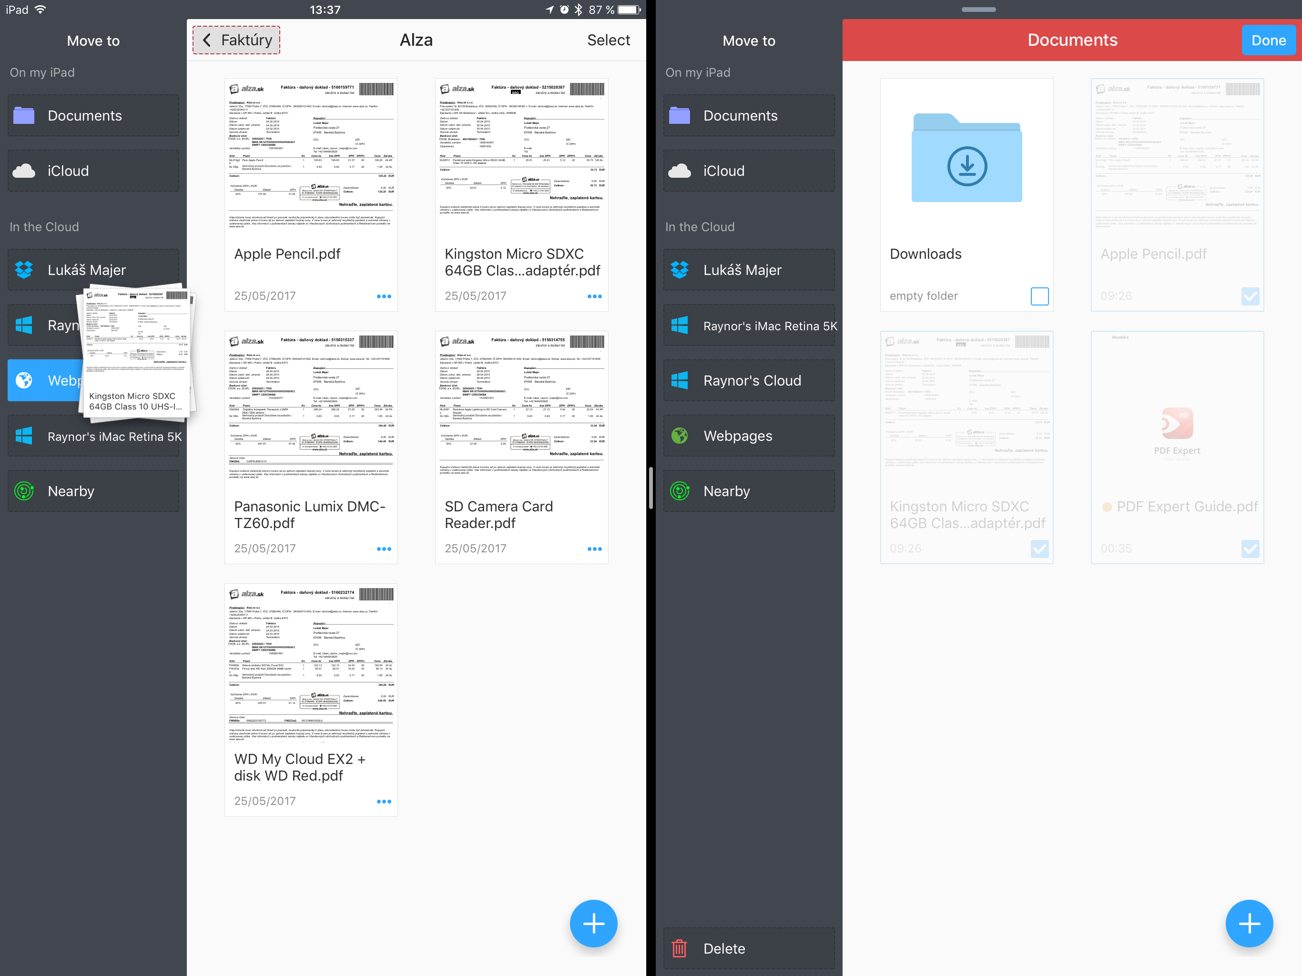This screenshot has height=976, width=1302.
Task: Choose Raynor's iMac Retina 5K in left sidebar
Action: [x=93, y=436]
